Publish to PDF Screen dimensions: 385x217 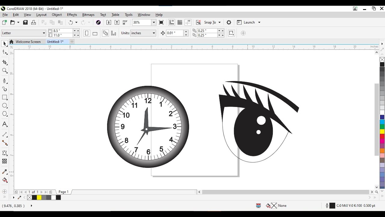pyautogui.click(x=125, y=22)
